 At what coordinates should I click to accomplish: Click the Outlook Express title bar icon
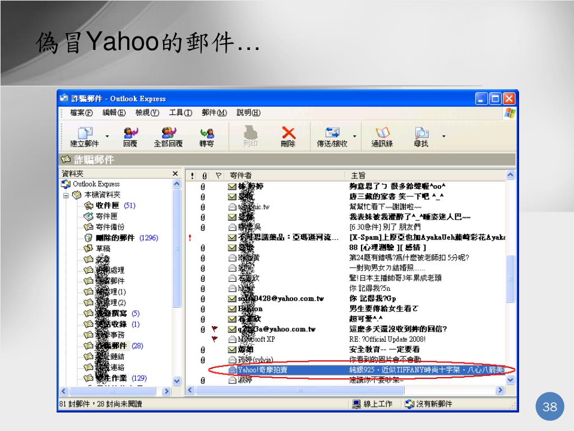[x=64, y=98]
